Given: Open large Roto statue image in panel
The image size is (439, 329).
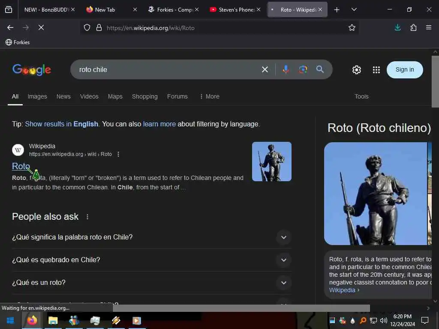Looking at the screenshot, I should (x=376, y=194).
